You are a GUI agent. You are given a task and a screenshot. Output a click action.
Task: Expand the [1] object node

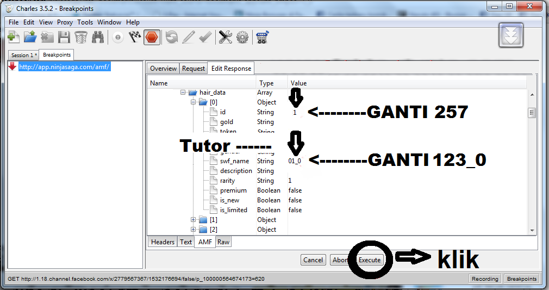click(x=193, y=219)
